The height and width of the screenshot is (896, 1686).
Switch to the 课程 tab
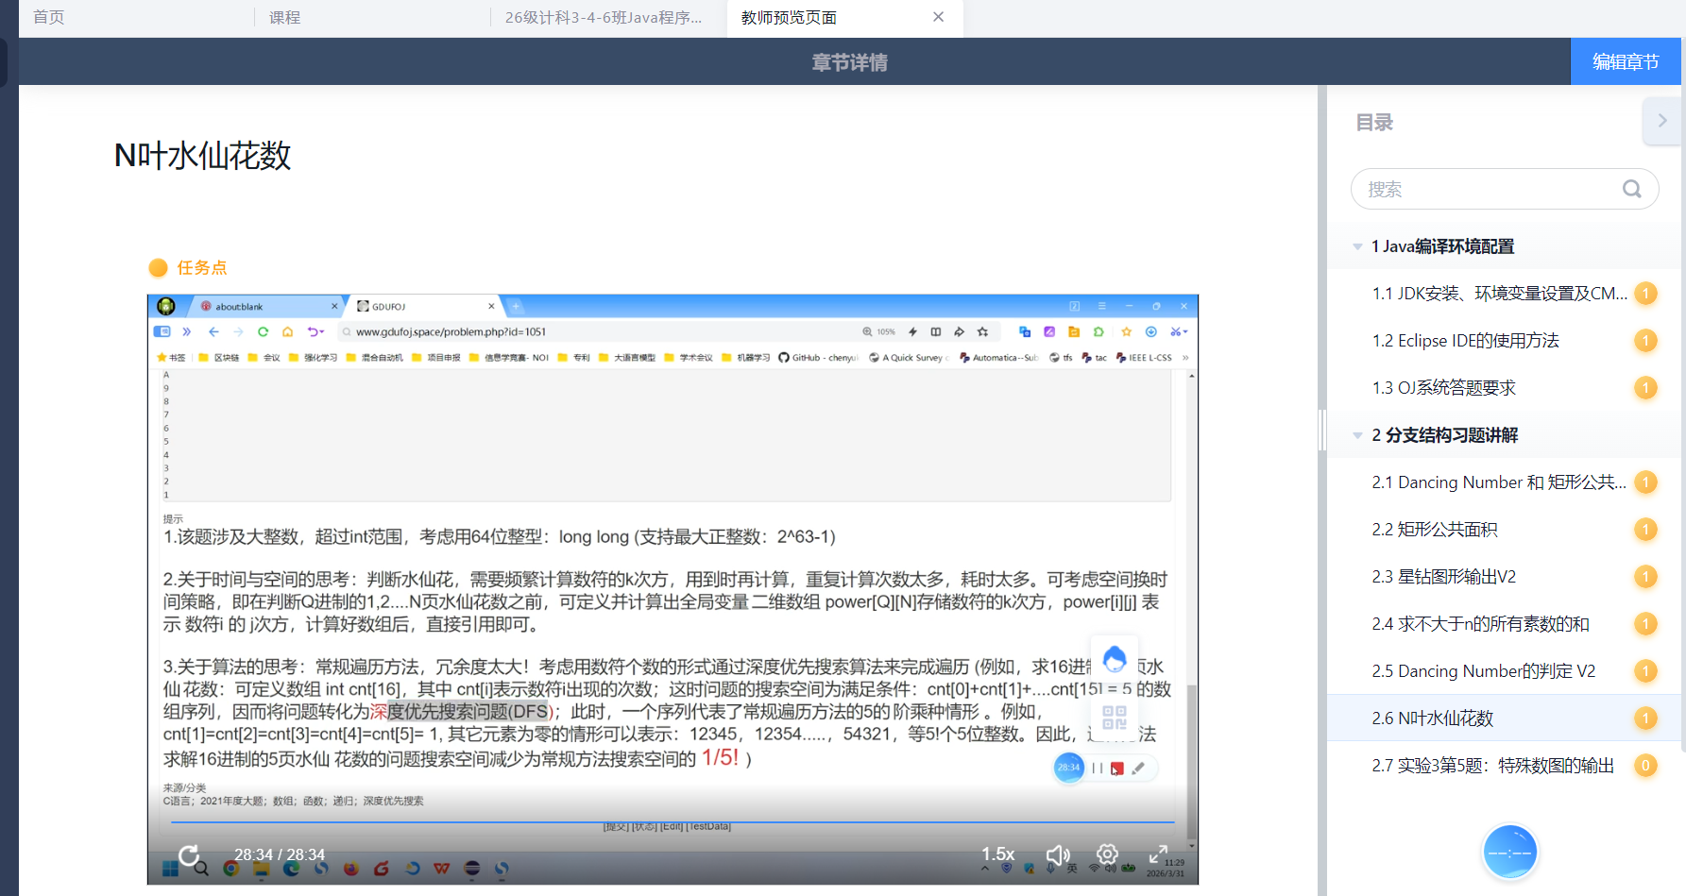coord(284,17)
